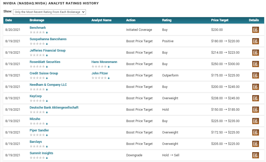
Task: Open details icon for Mizuho row
Action: pyautogui.click(x=255, y=121)
